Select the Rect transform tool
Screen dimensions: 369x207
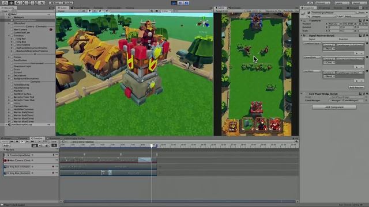click(29, 3)
